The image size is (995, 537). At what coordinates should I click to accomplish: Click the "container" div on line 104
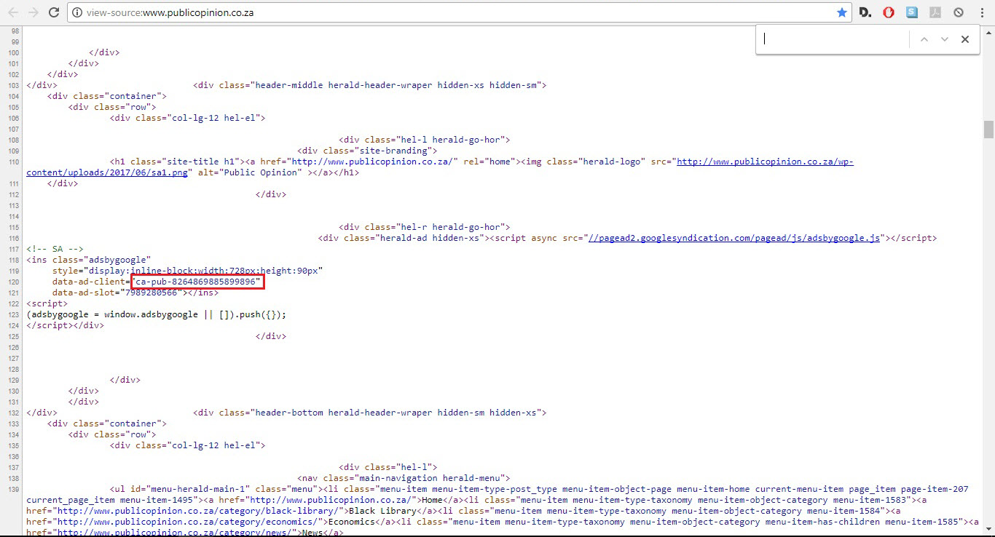coord(108,96)
